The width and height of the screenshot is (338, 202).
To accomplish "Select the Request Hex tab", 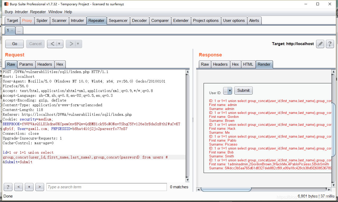I will [x=60, y=64].
